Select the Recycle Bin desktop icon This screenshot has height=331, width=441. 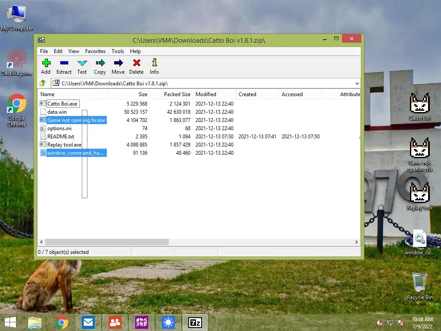click(x=419, y=286)
